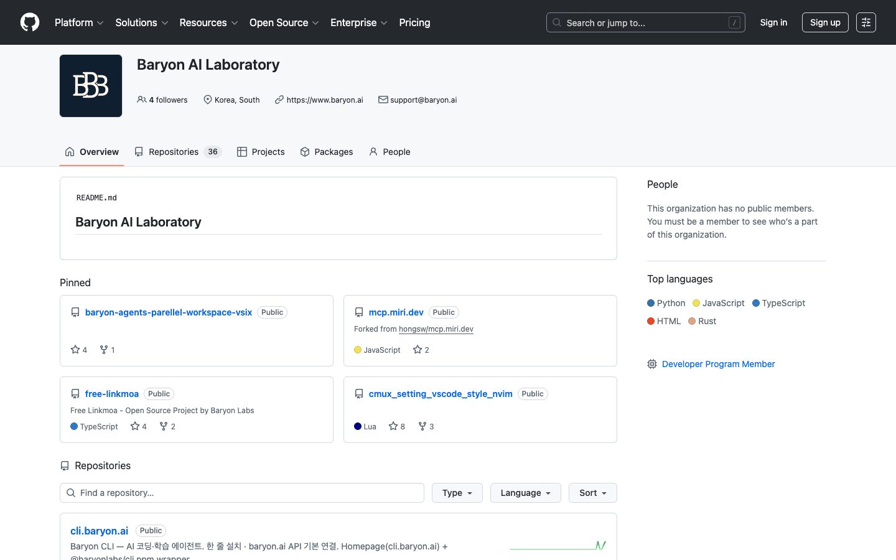The image size is (896, 560).
Task: Open baryon-agents-parellel-workspace-vsix repository
Action: pos(169,312)
